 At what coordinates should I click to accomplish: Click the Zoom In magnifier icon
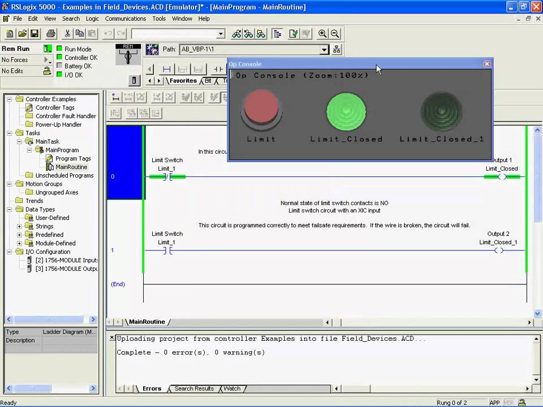pyautogui.click(x=322, y=34)
